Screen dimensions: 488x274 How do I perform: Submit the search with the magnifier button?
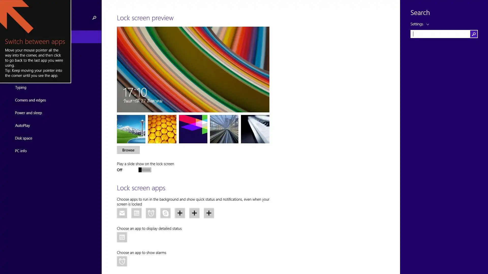tap(474, 34)
